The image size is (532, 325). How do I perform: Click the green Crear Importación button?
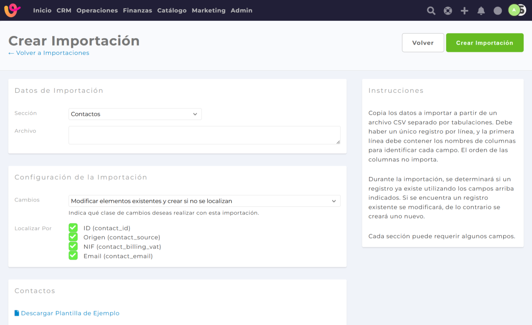tap(485, 43)
